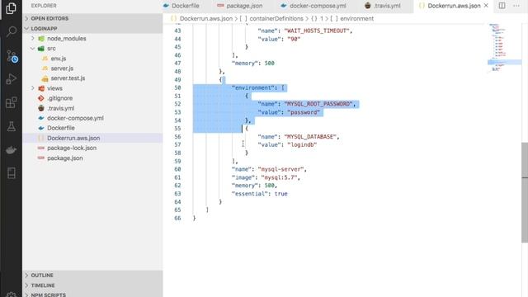Open the Search view in activity bar

[11, 31]
